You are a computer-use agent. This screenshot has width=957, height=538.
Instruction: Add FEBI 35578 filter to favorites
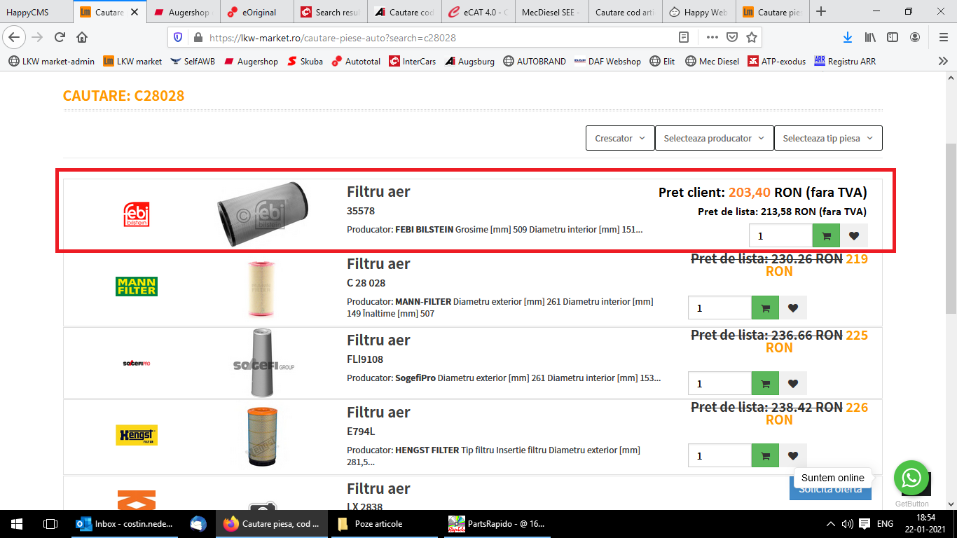click(854, 236)
